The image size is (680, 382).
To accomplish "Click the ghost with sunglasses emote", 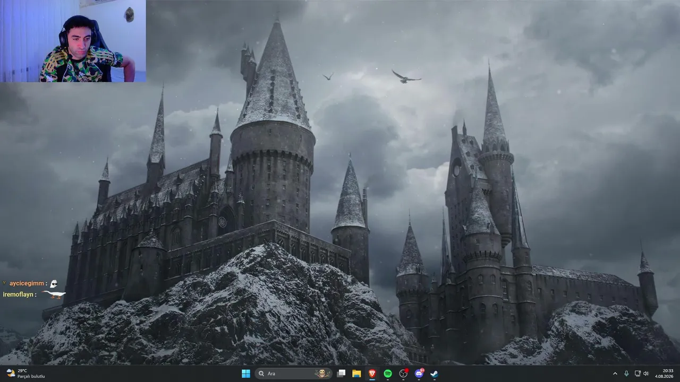I will (x=53, y=284).
